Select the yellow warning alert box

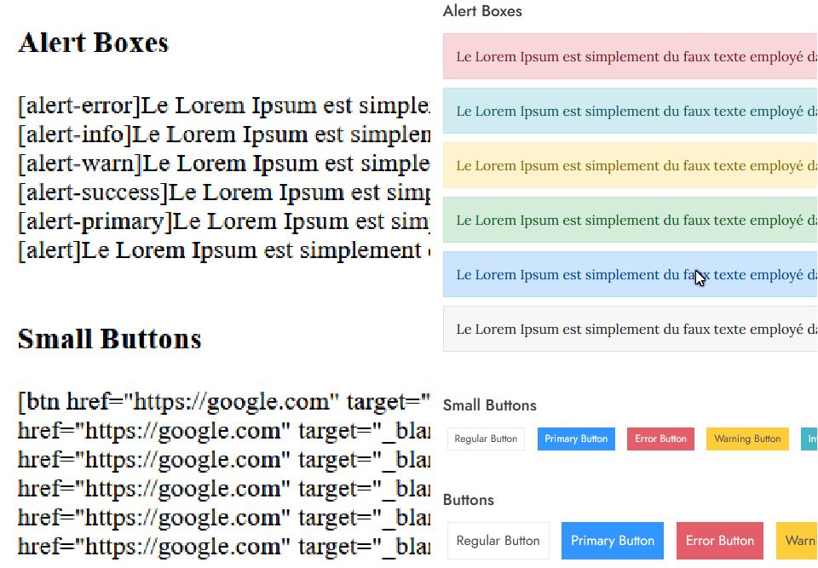point(631,165)
